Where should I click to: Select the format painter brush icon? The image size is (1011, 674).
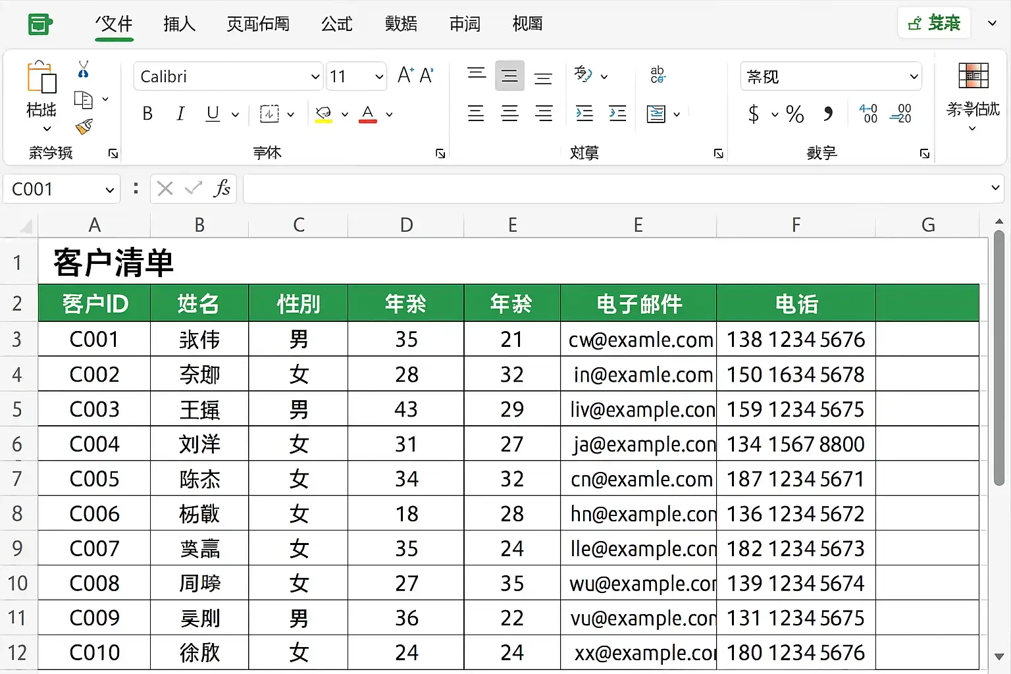coord(84,126)
